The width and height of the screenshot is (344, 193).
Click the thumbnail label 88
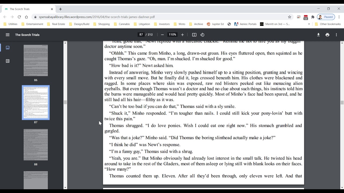coord(36,164)
